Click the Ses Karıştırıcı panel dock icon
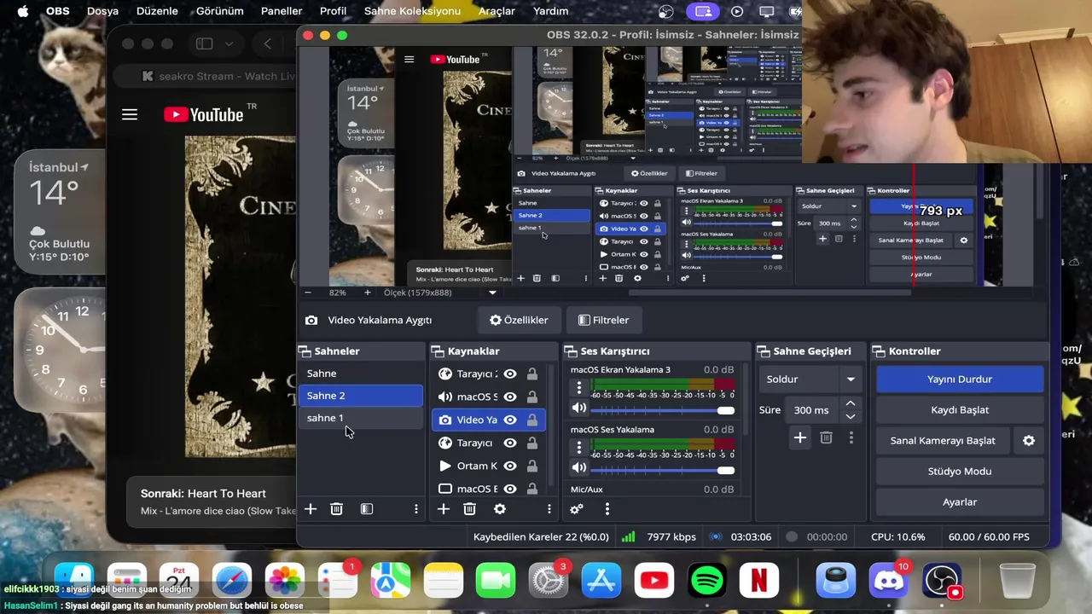Screen dimensions: 1092x614 pos(571,351)
